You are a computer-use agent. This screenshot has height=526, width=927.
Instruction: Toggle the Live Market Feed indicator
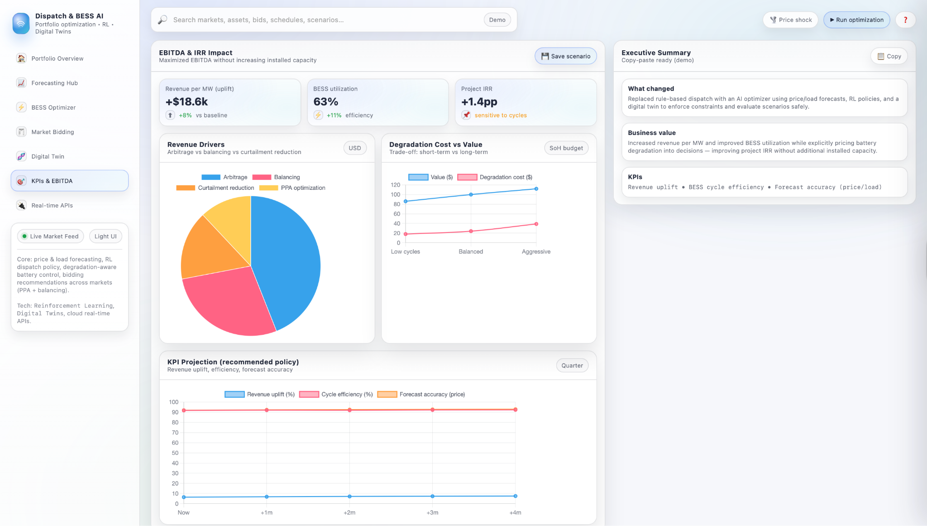(50, 236)
